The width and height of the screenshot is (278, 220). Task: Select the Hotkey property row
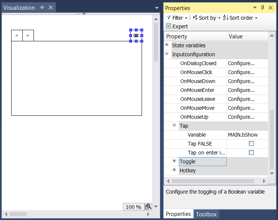coord(203,170)
